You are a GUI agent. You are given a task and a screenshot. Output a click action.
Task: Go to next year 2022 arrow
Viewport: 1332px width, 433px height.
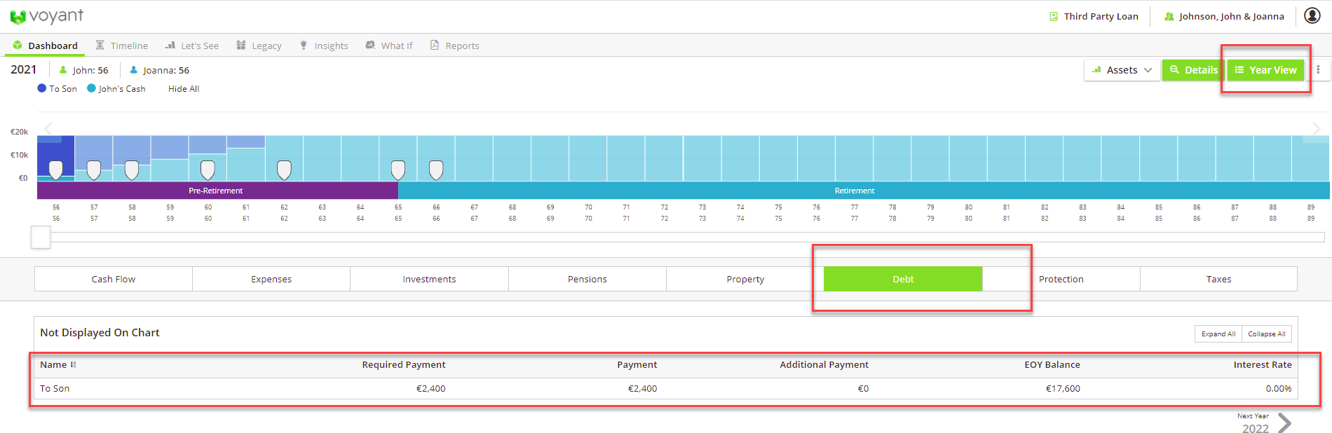tap(1284, 423)
